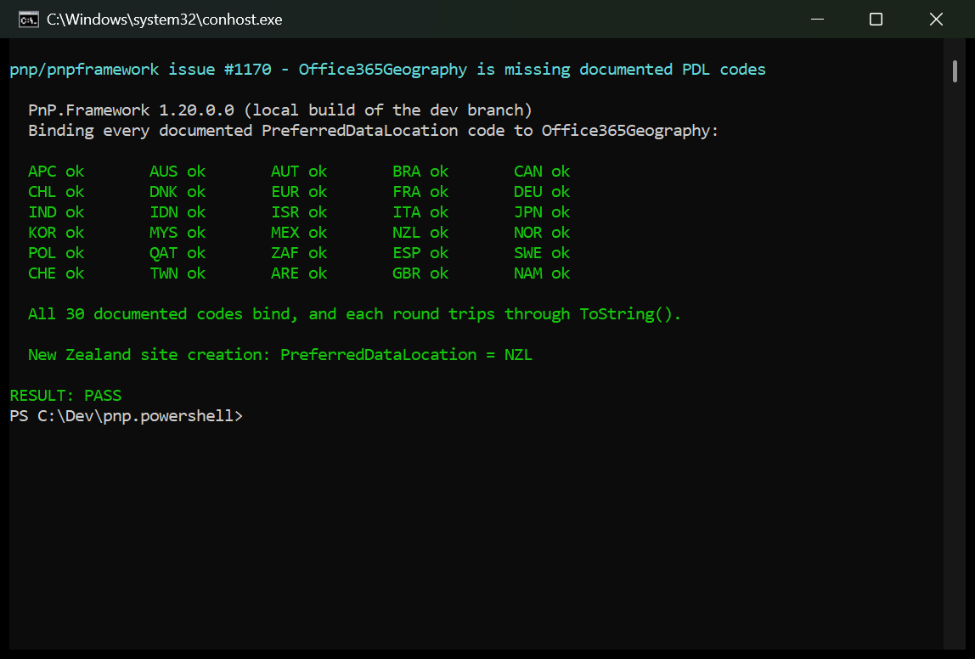The image size is (975, 659).
Task: Click the 'SWE ok' result
Action: point(542,253)
